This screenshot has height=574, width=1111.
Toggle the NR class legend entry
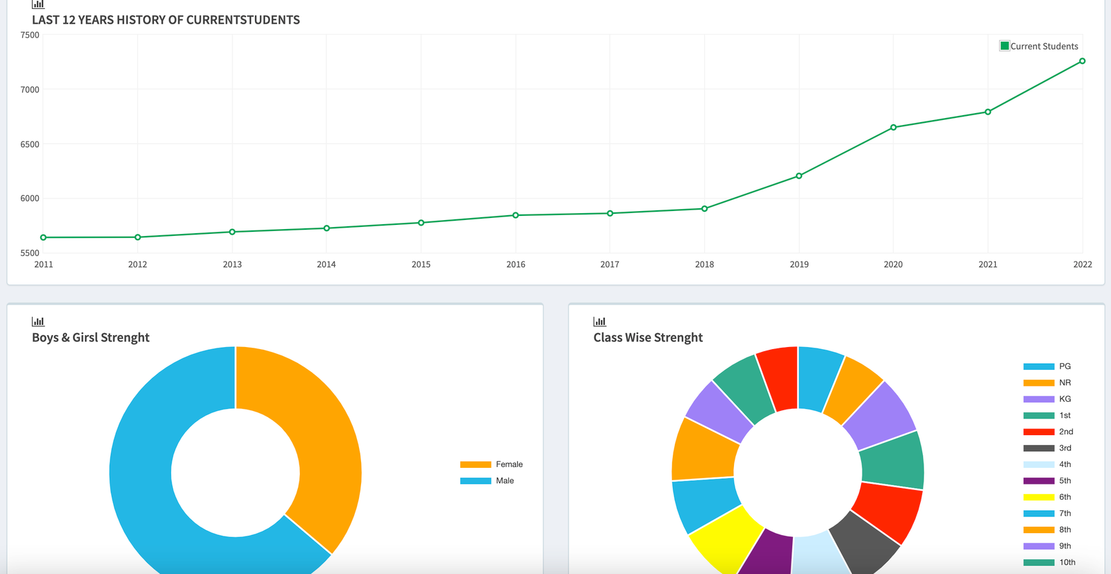tap(1047, 382)
